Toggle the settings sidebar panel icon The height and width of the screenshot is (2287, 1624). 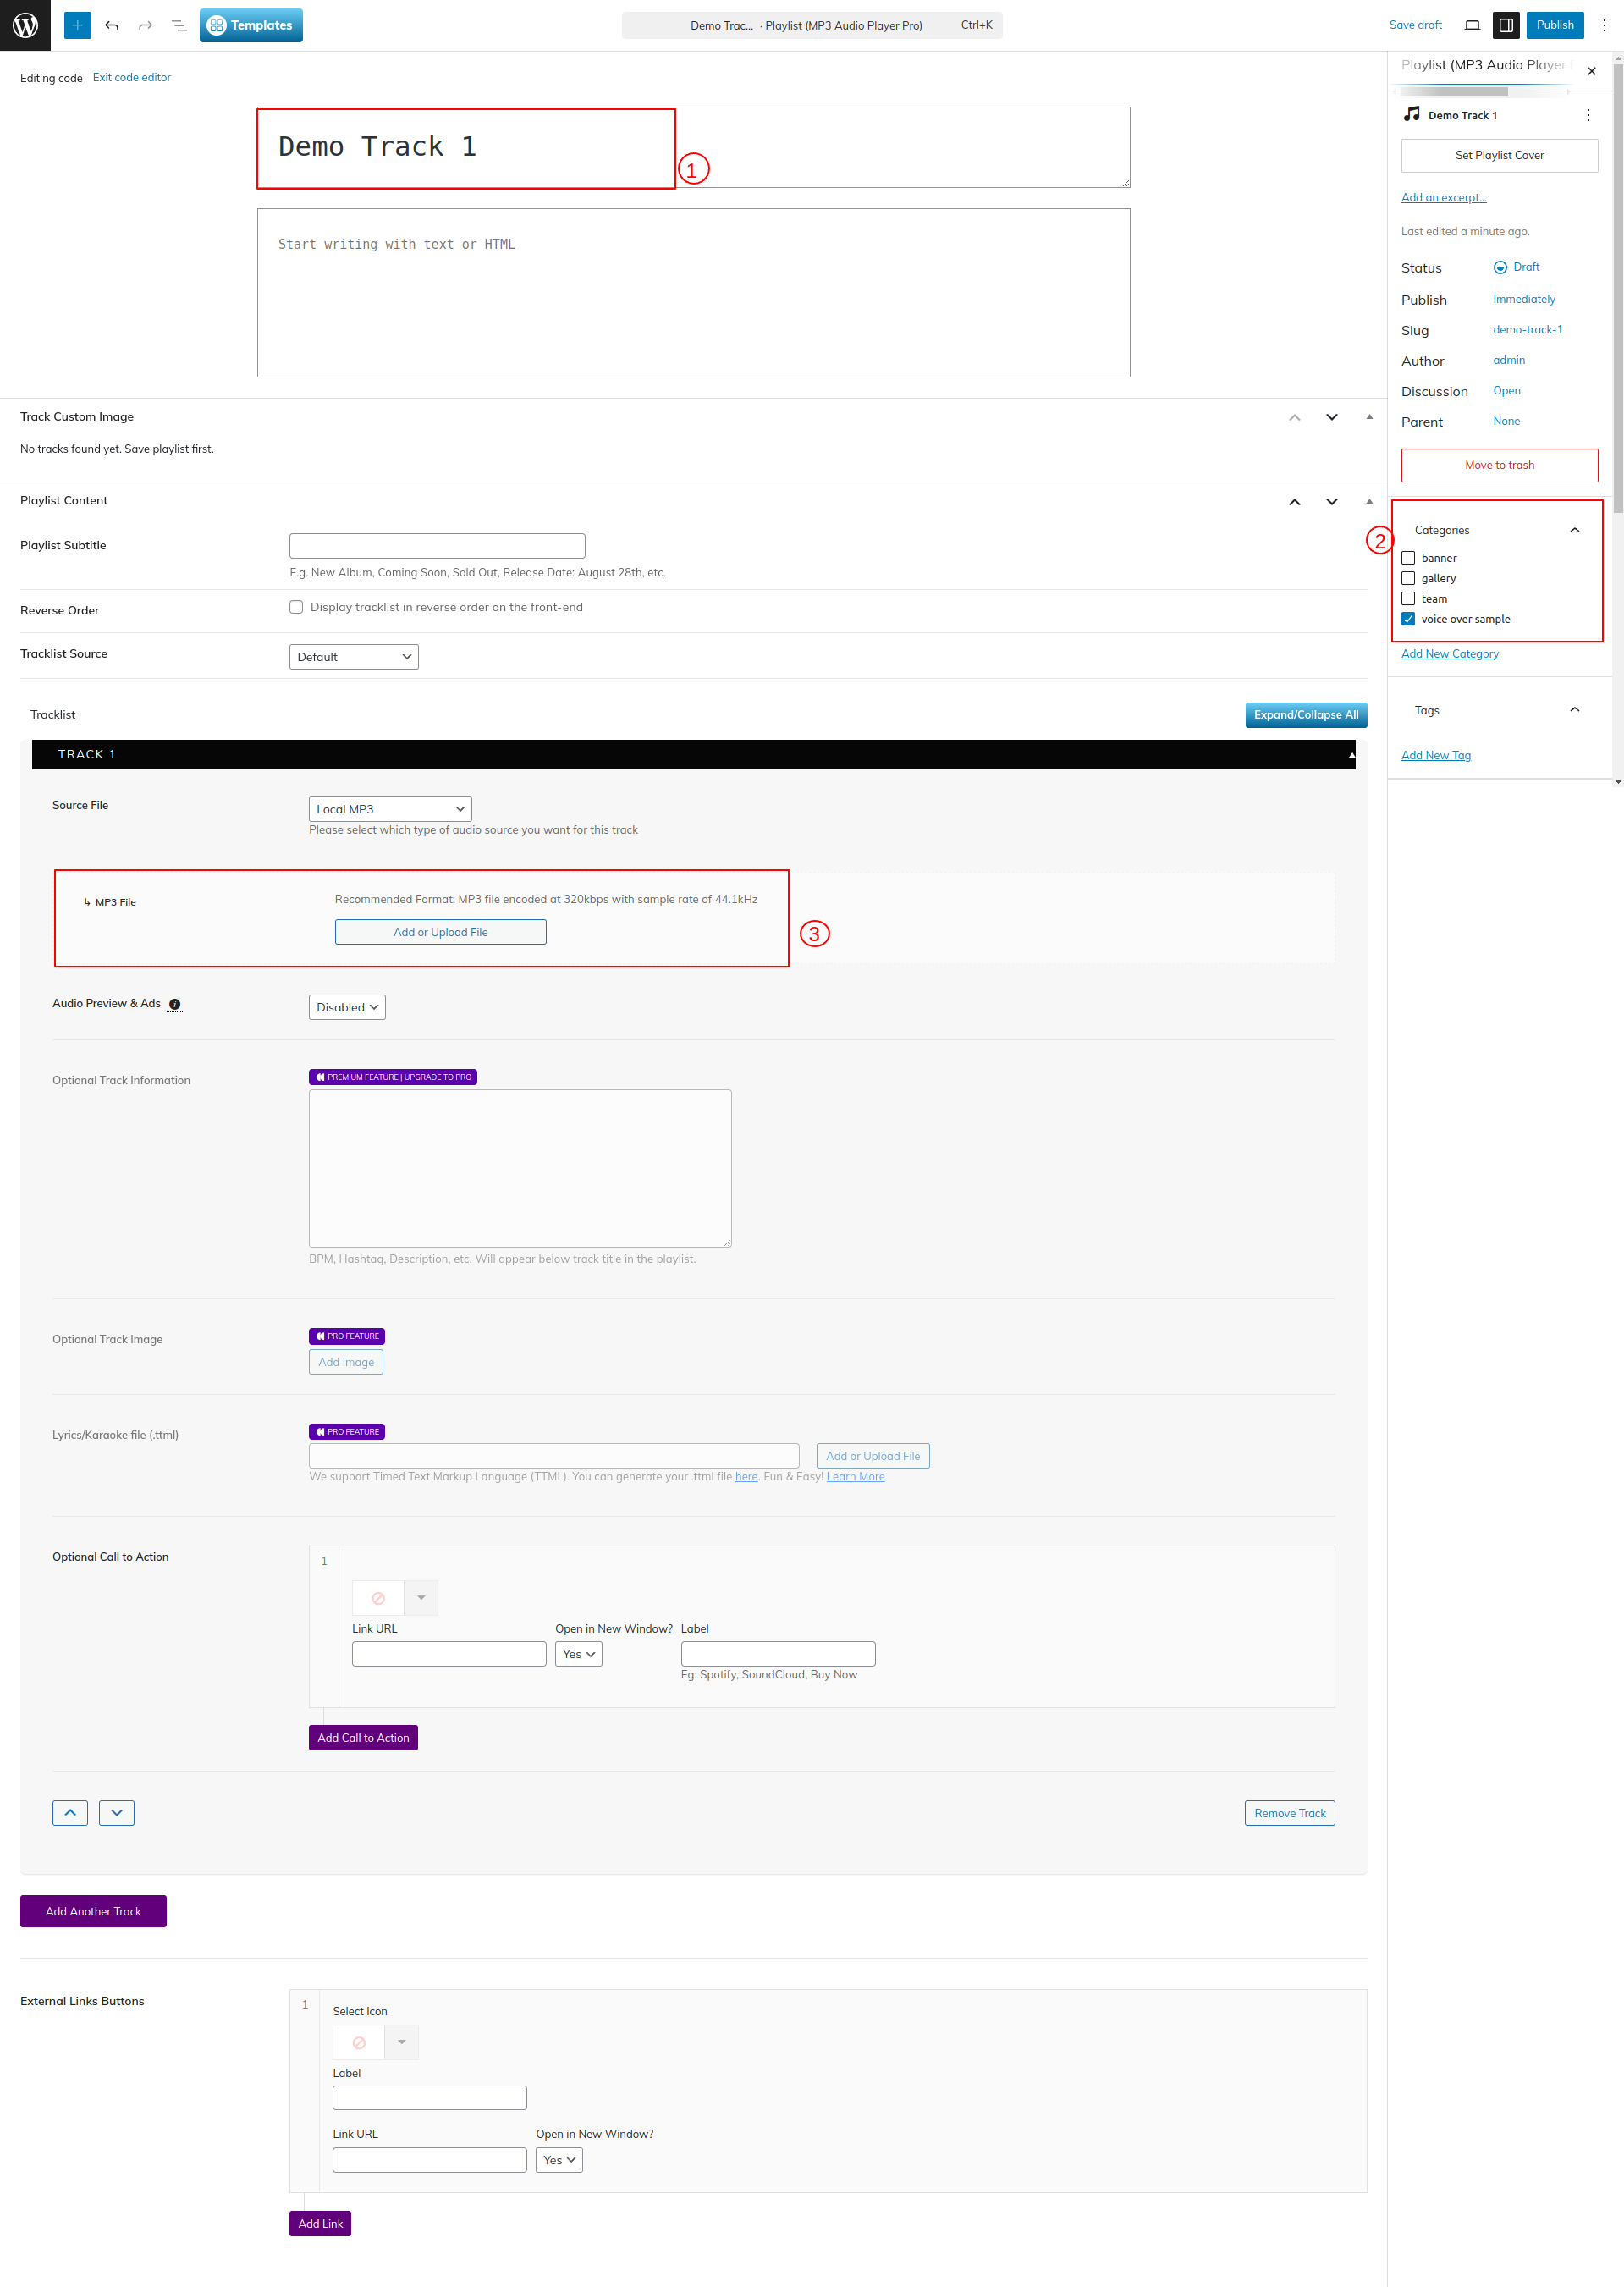[1505, 25]
